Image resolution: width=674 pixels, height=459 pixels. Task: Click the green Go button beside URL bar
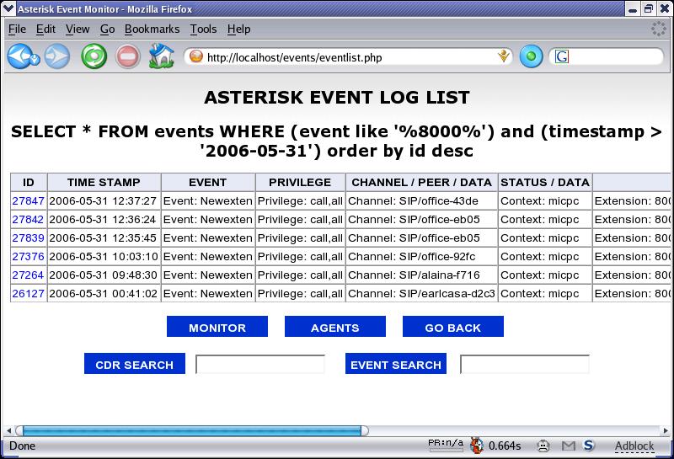(531, 57)
